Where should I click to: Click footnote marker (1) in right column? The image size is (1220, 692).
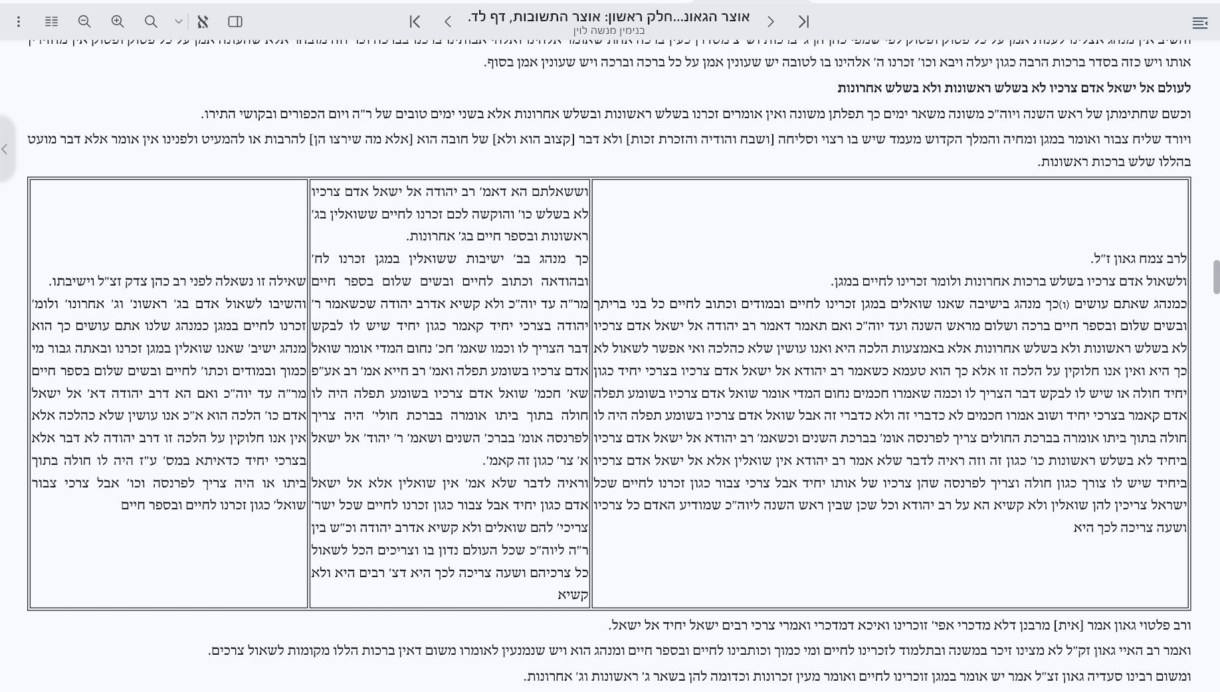pyautogui.click(x=1064, y=304)
